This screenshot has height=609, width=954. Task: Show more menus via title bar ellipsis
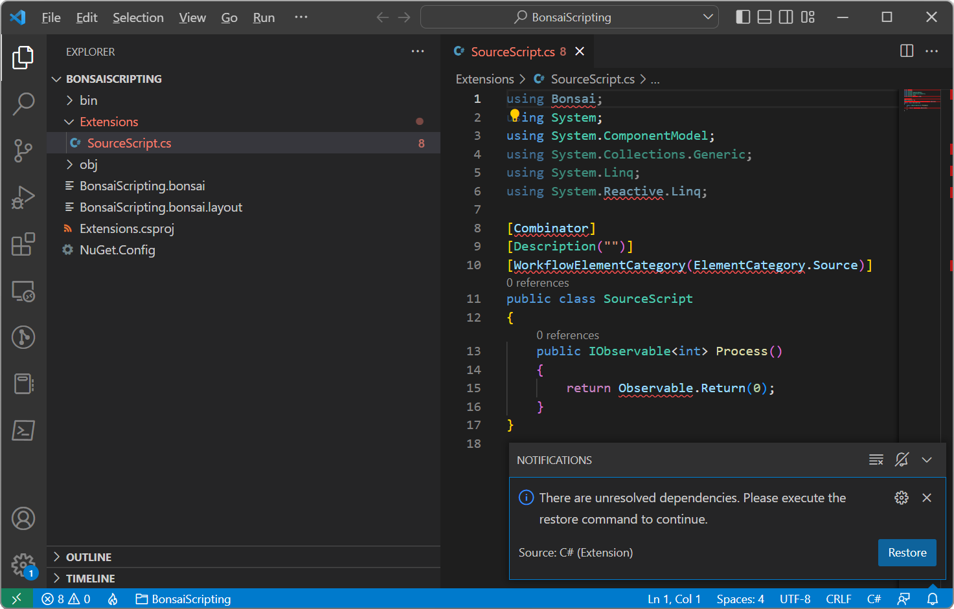[301, 17]
